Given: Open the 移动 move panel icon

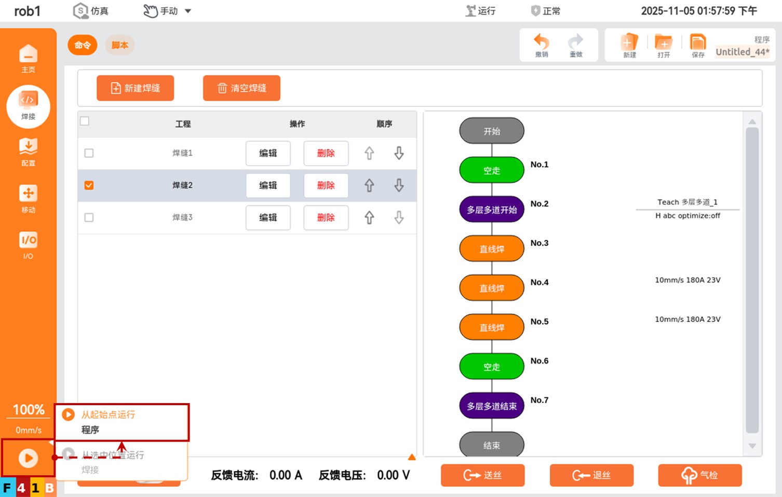Looking at the screenshot, I should point(28,198).
